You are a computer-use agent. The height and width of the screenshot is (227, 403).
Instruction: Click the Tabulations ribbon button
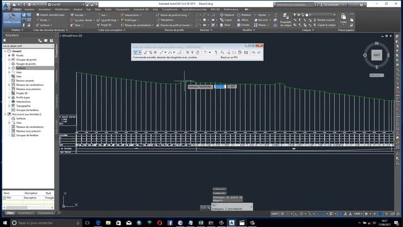coord(165,20)
